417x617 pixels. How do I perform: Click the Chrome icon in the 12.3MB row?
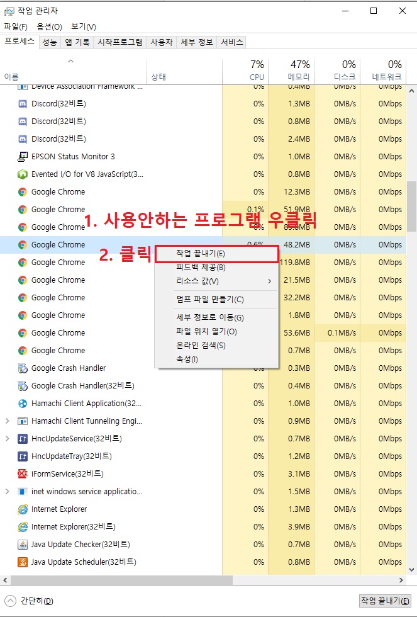23,192
